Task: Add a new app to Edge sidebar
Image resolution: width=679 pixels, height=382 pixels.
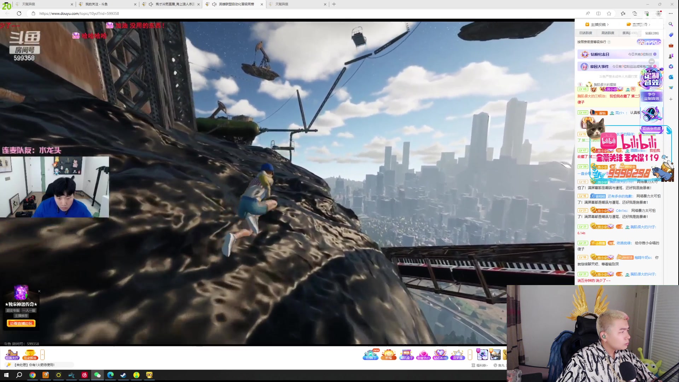Action: click(x=671, y=99)
